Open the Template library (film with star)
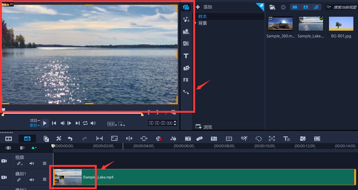358x190 pixels. click(186, 31)
